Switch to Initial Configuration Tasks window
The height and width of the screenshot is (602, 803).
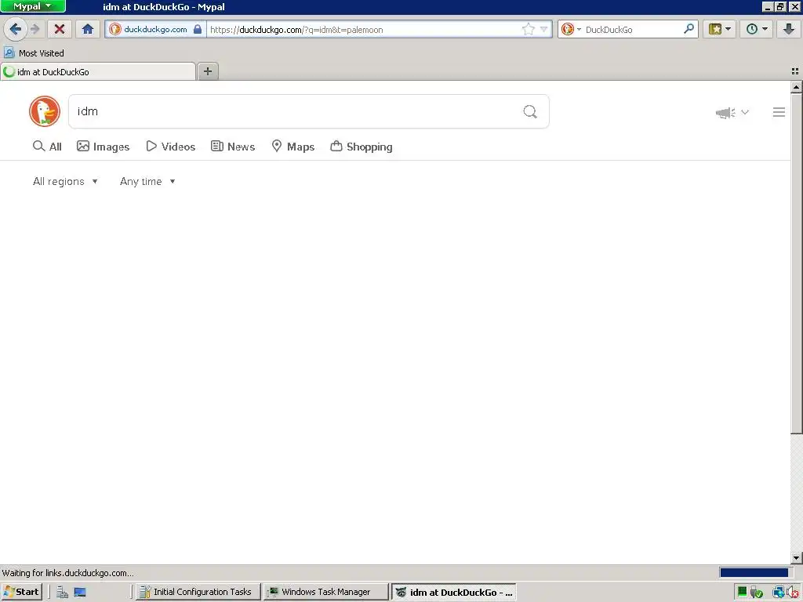tap(198, 592)
